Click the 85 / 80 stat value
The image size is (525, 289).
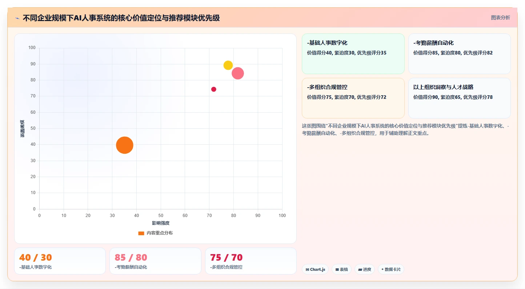(x=131, y=257)
